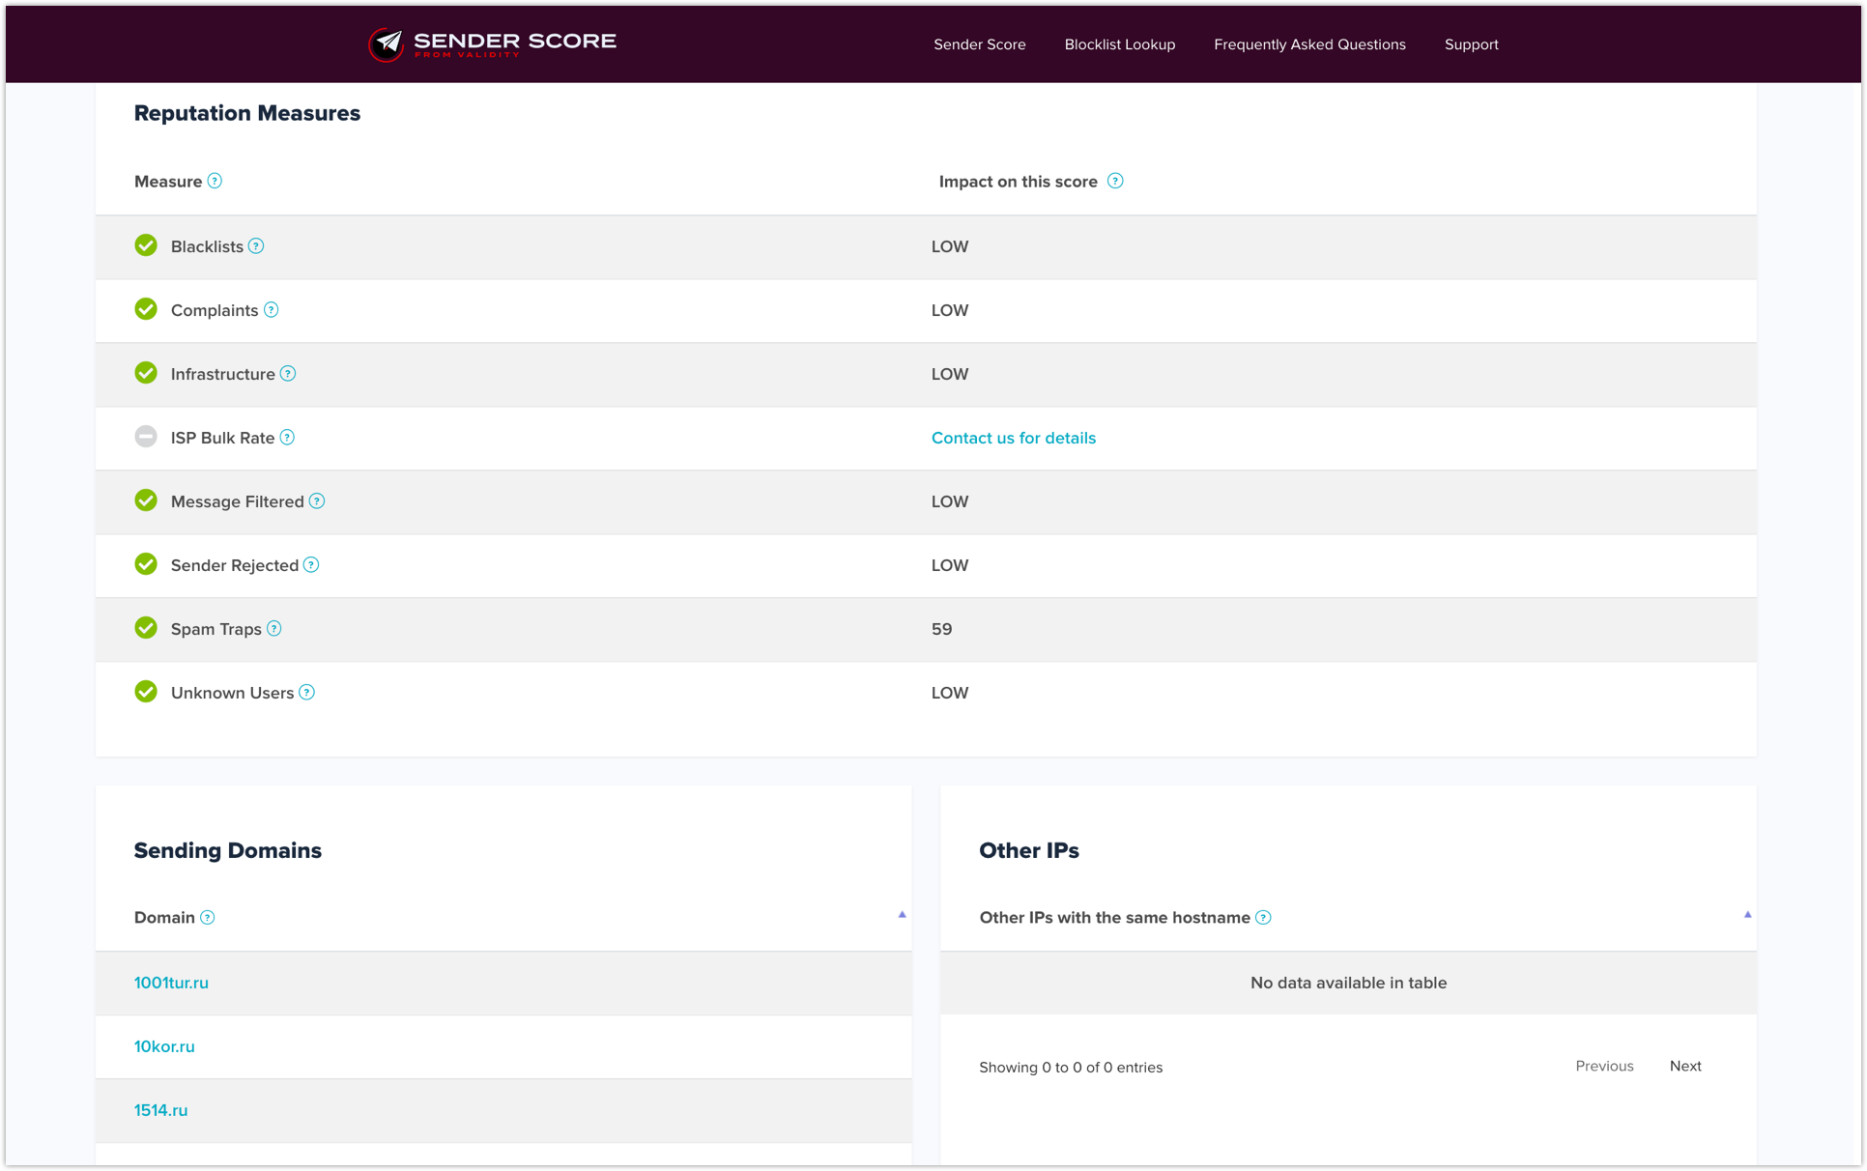This screenshot has width=1867, height=1171.
Task: Open the 1001tur.ru domain link
Action: (171, 983)
